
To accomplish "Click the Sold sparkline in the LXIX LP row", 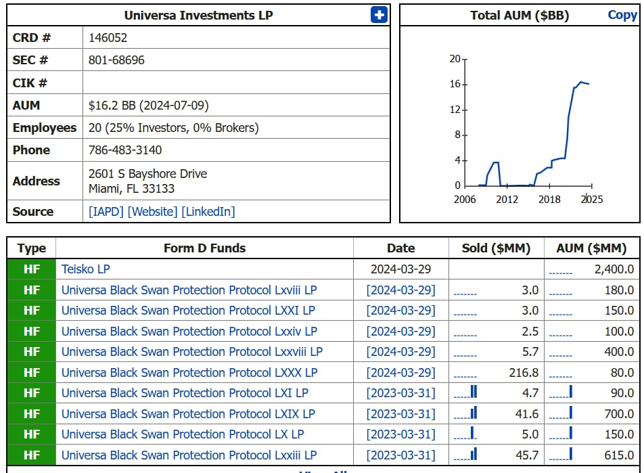I will [x=465, y=413].
